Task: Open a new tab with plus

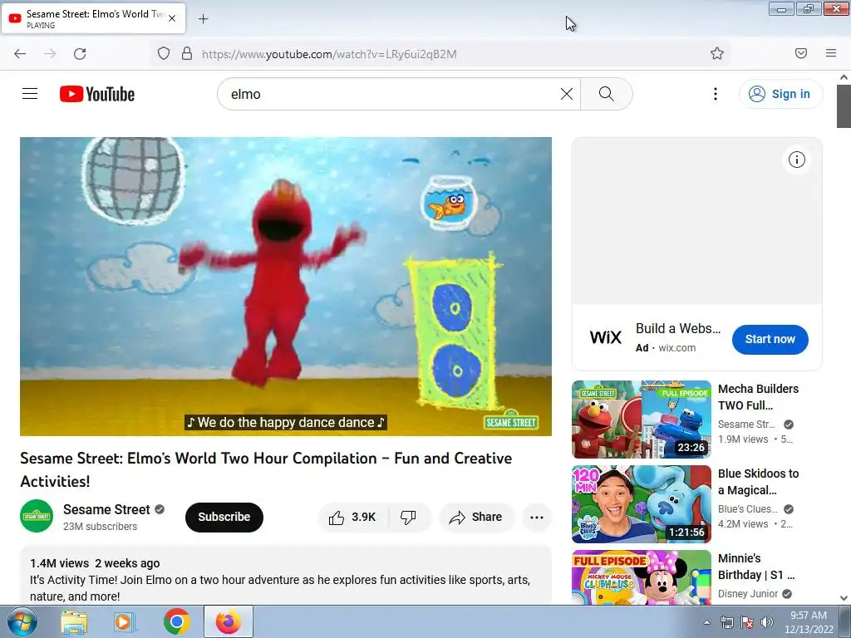Action: click(x=203, y=19)
